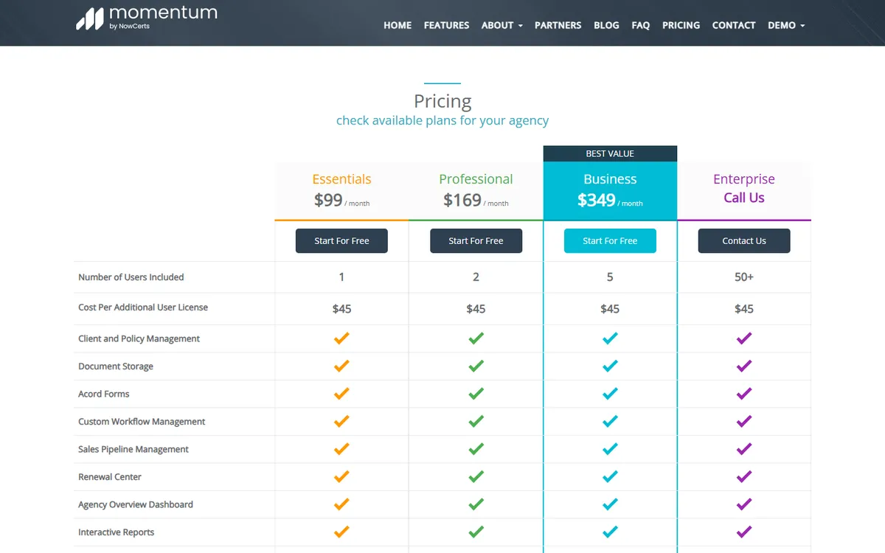Start For Free on Professional plan
The width and height of the screenshot is (885, 553).
click(x=476, y=241)
